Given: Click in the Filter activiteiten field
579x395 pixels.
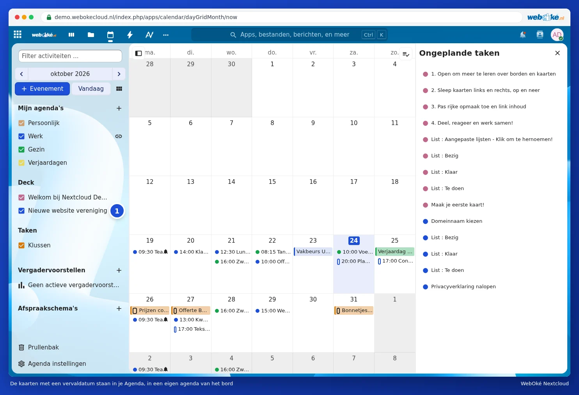Looking at the screenshot, I should pyautogui.click(x=70, y=56).
